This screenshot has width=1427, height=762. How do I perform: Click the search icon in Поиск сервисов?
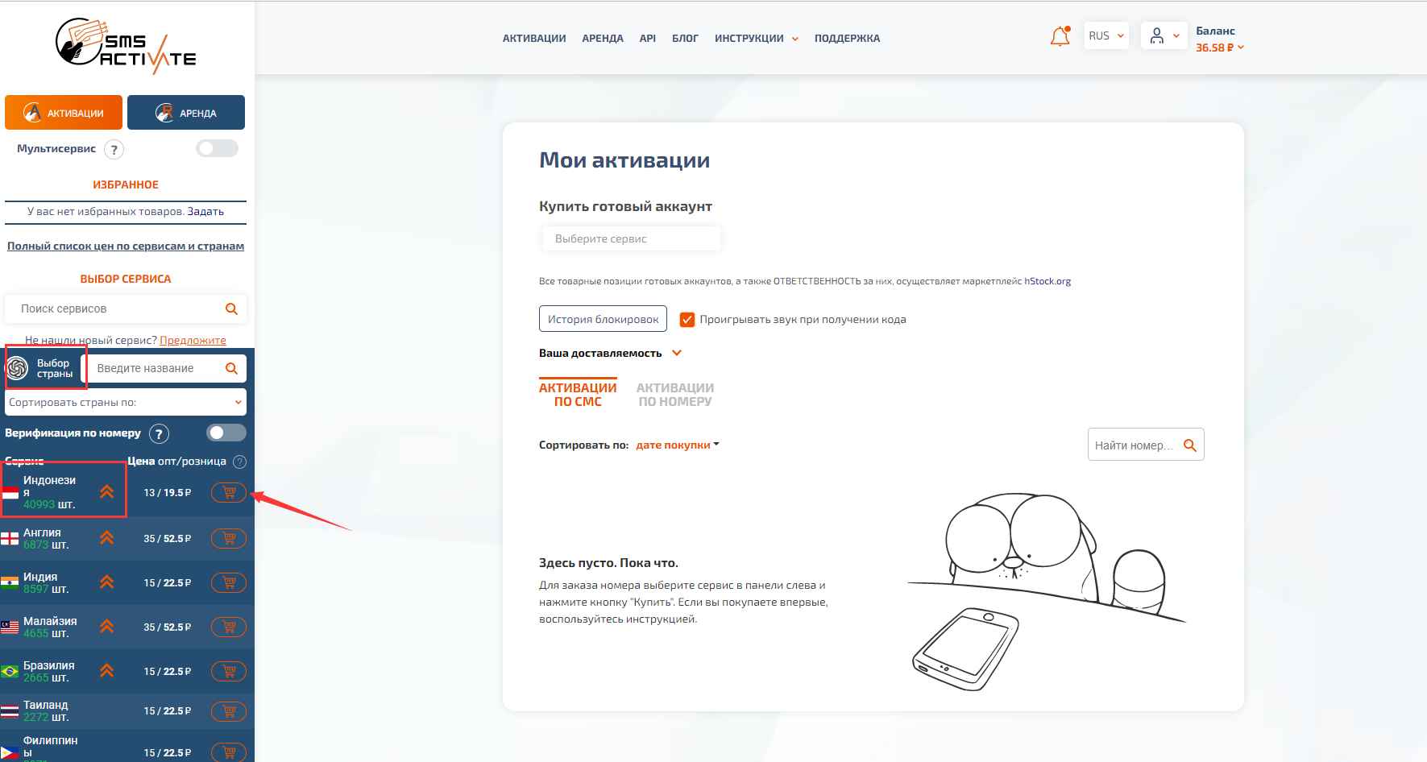[231, 309]
